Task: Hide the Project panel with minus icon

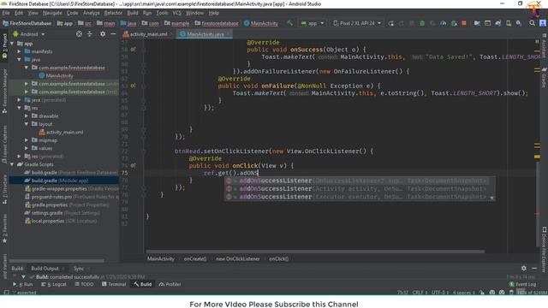Action: [113, 34]
